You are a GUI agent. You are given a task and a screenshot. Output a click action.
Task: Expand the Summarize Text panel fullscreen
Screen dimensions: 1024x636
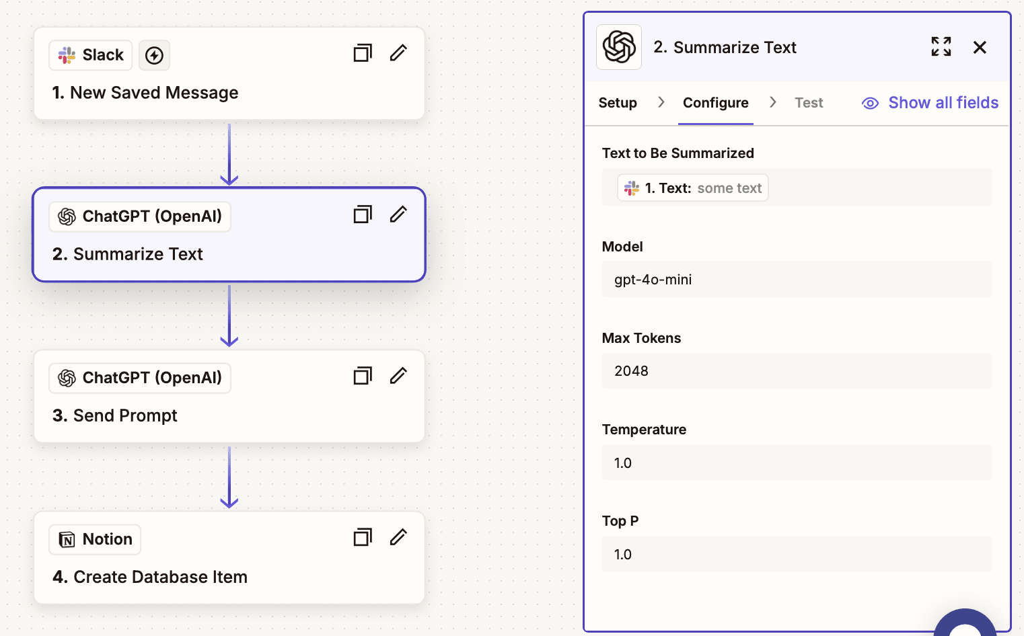click(941, 46)
